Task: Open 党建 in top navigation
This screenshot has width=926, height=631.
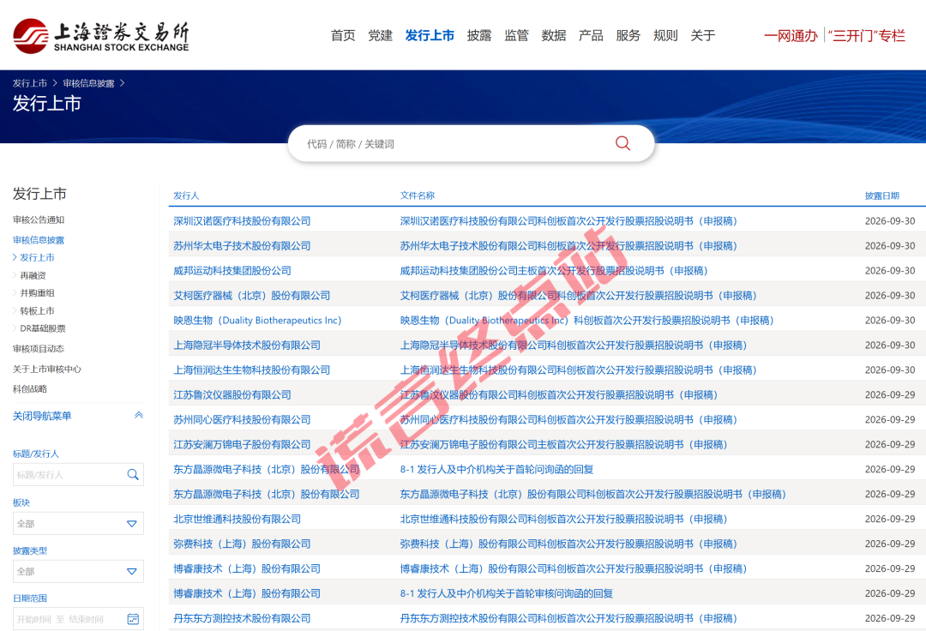Action: (381, 35)
